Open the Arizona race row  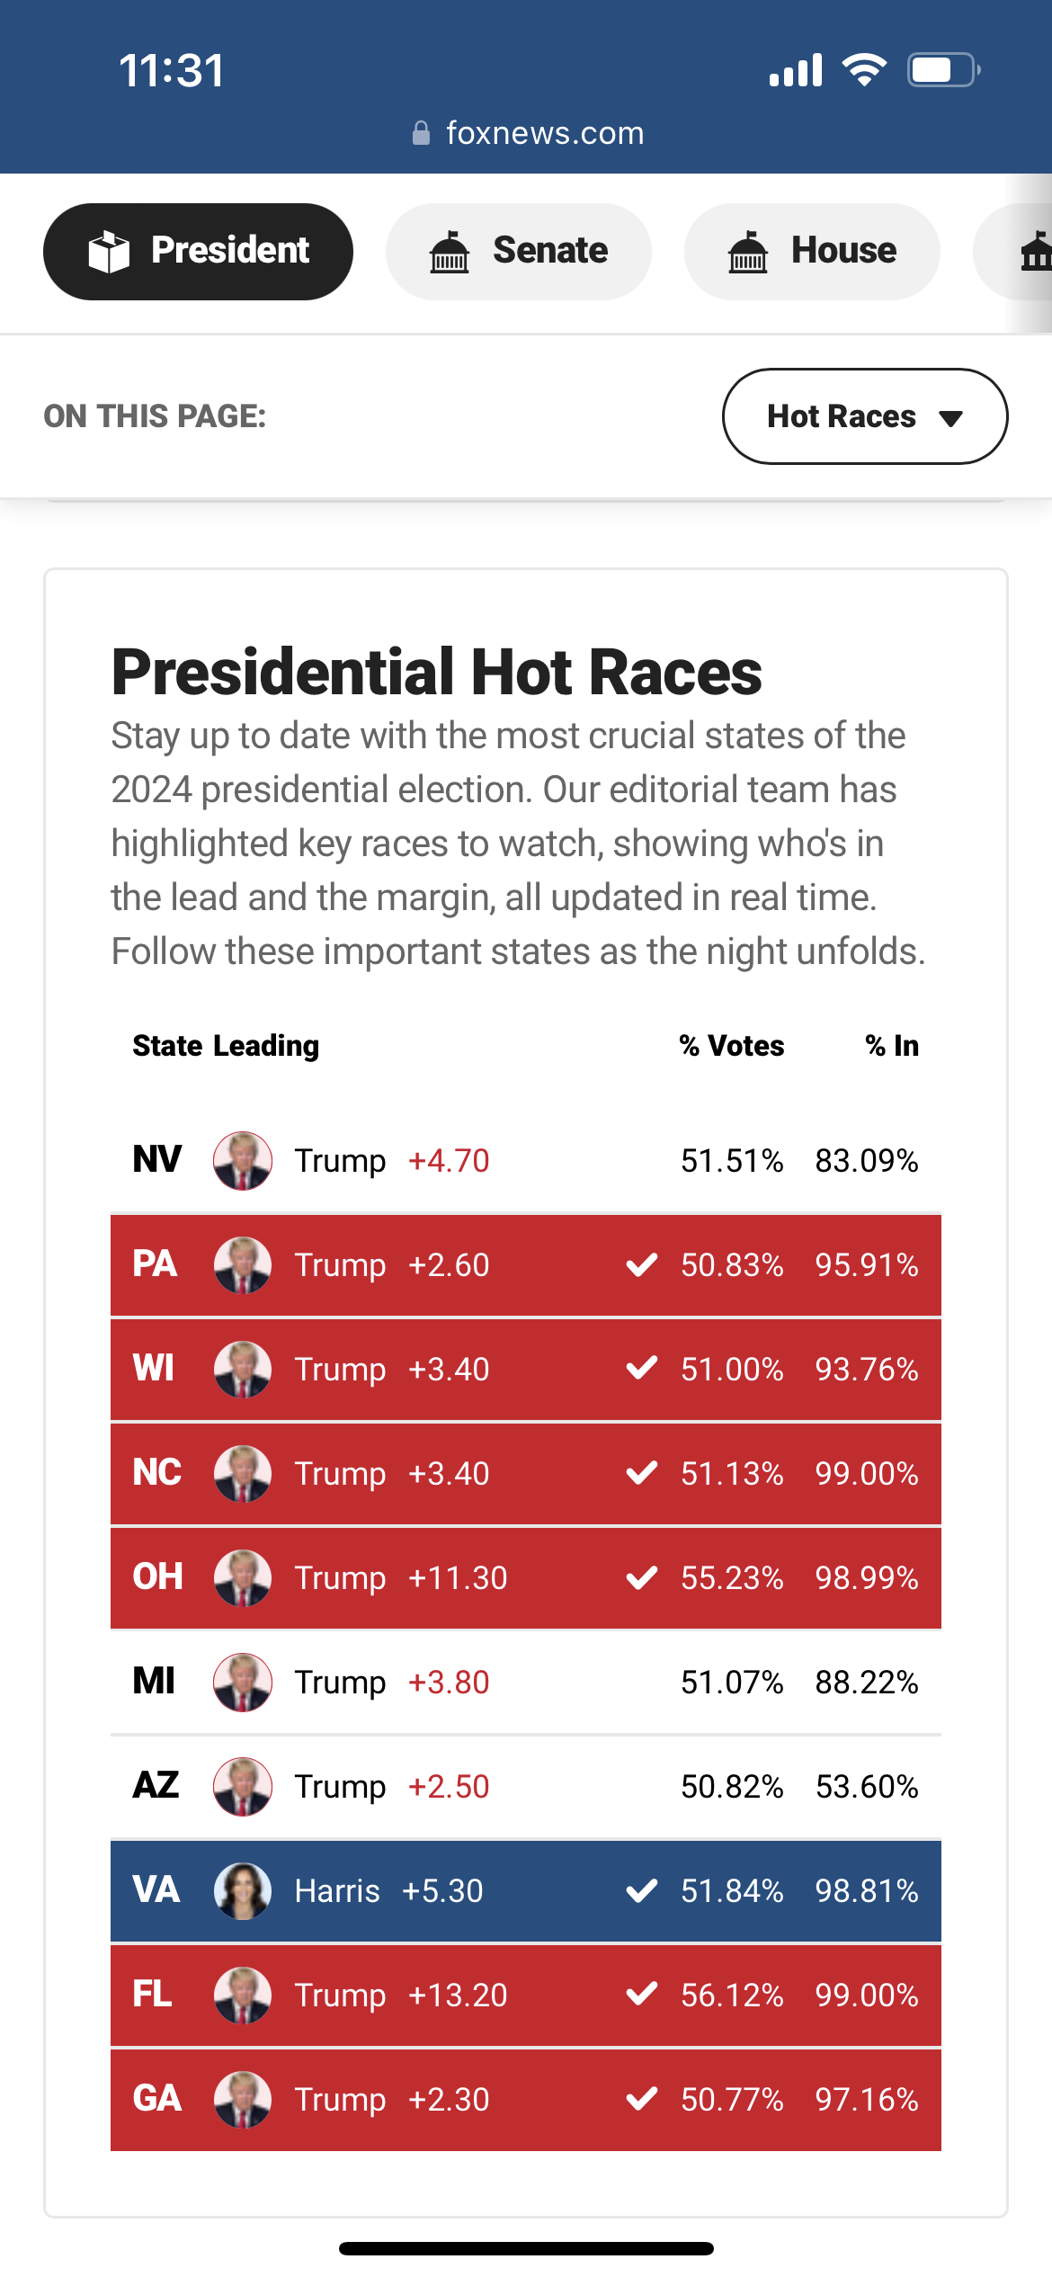525,1786
